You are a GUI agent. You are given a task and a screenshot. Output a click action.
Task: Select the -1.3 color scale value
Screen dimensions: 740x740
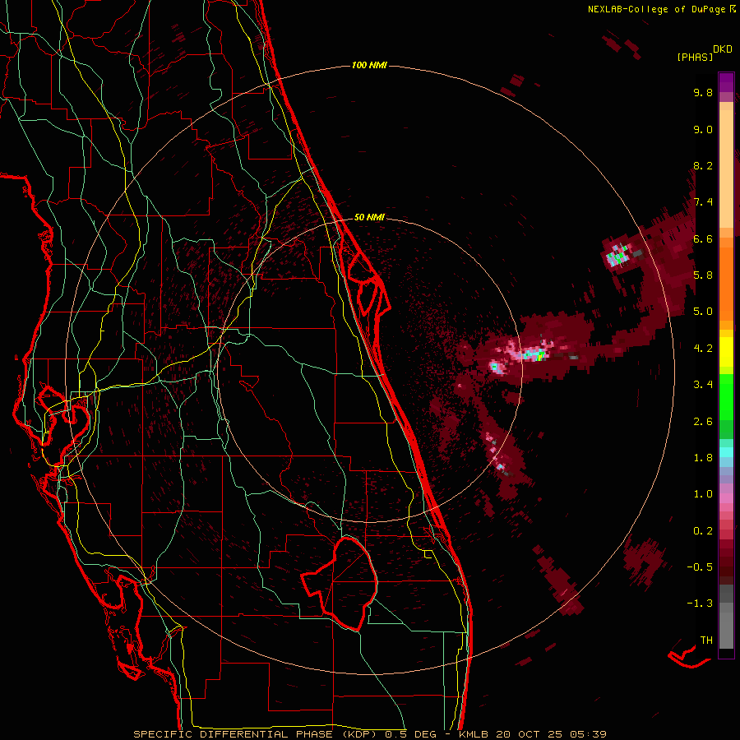click(700, 604)
